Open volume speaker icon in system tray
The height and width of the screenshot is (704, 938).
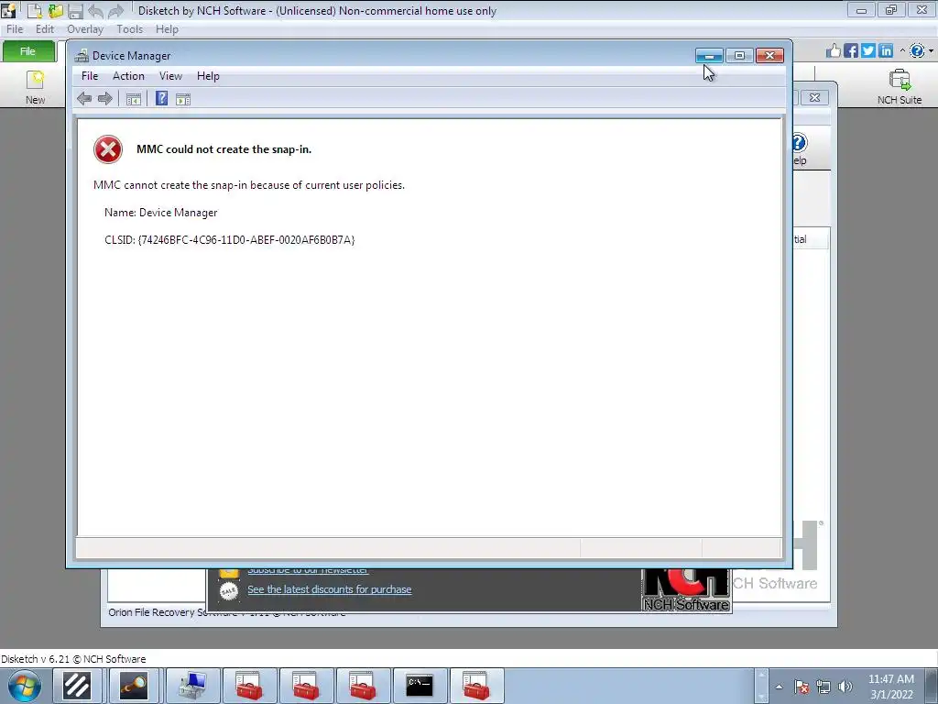[x=845, y=687]
